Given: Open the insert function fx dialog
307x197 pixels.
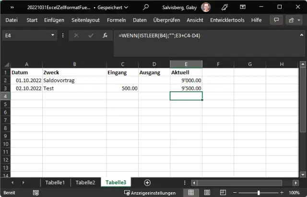Looking at the screenshot, I should click(103, 36).
